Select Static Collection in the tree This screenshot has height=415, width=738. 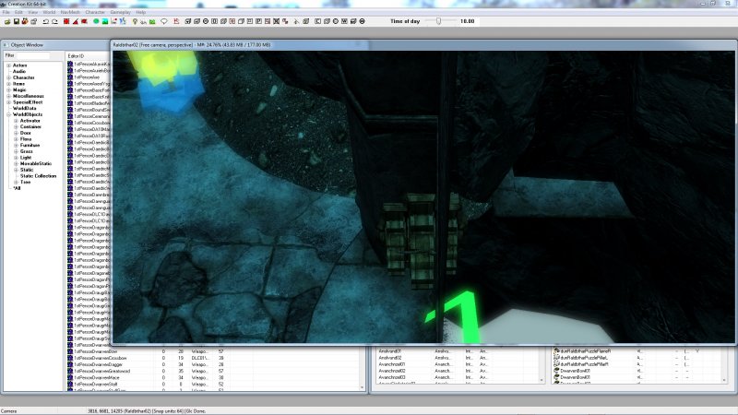coord(38,175)
